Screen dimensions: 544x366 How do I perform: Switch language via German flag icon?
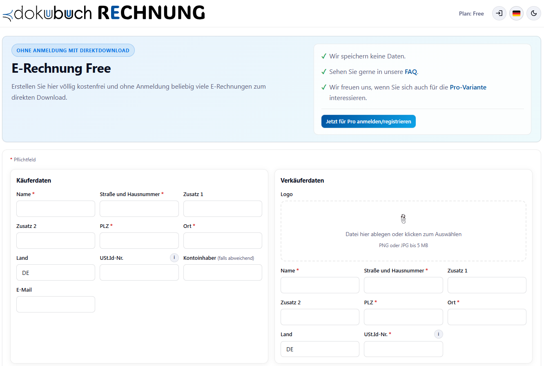click(516, 13)
